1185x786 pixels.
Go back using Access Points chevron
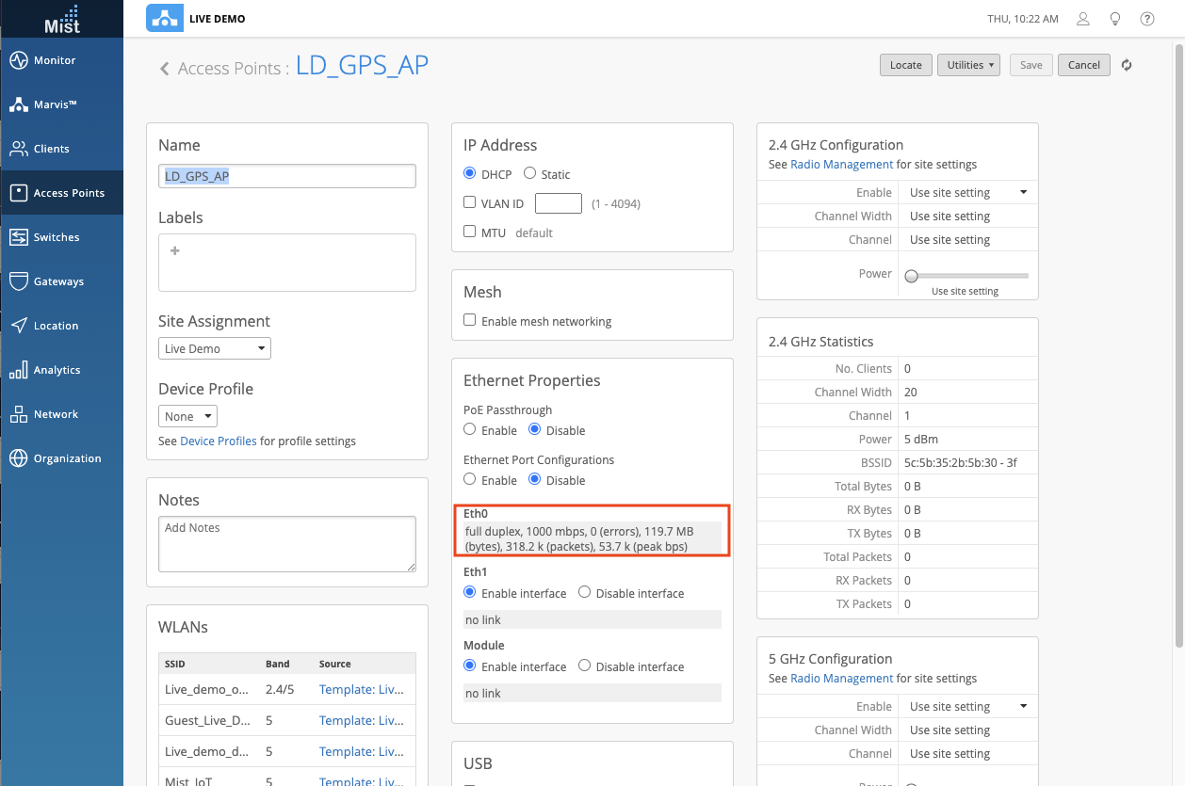165,69
